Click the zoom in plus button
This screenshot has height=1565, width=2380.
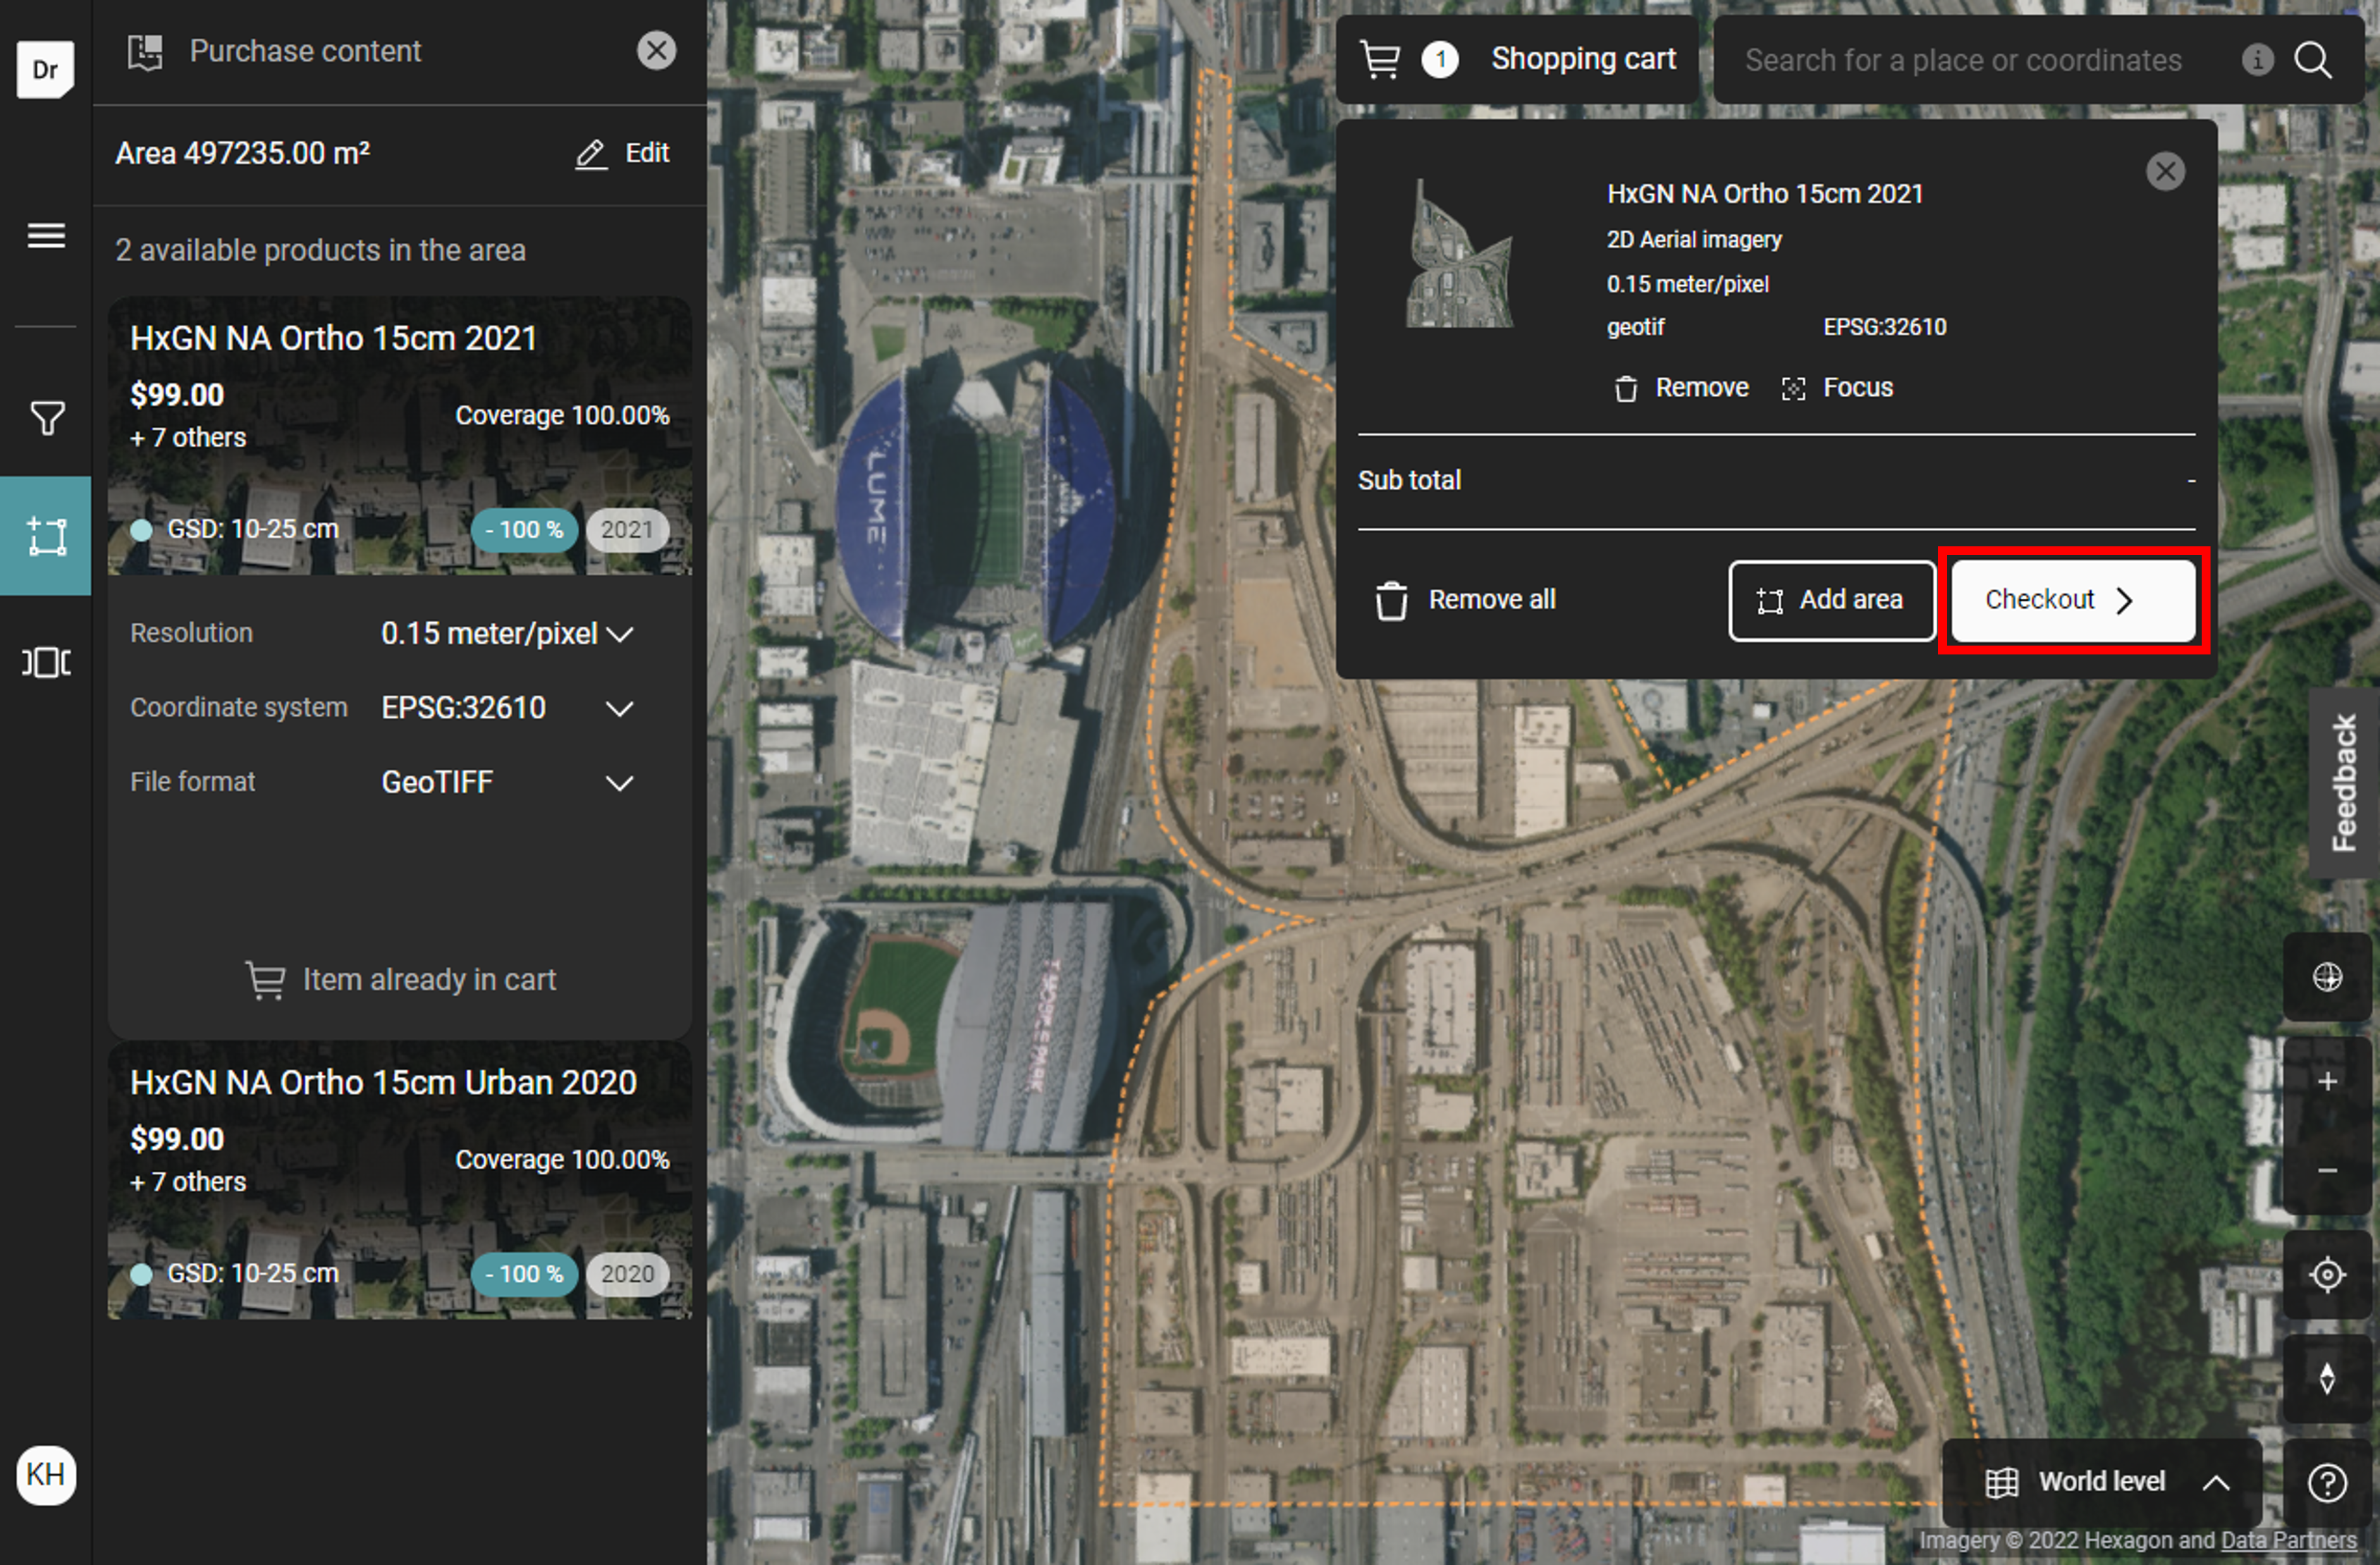2327,1081
